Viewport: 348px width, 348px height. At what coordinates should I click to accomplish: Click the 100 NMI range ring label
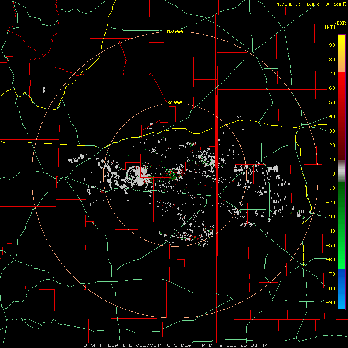(x=175, y=32)
